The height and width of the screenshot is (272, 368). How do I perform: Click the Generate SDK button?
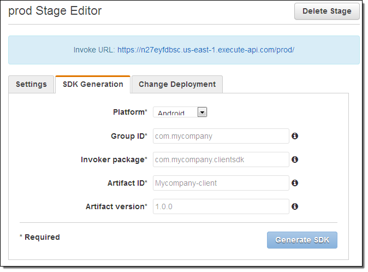pyautogui.click(x=302, y=240)
